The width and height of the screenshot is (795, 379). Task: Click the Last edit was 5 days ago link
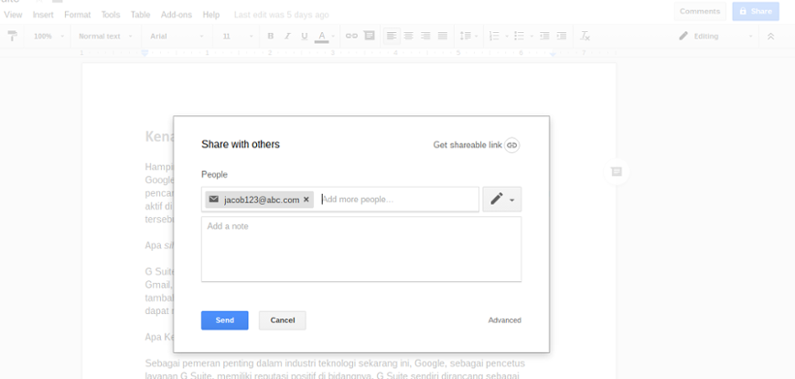pos(282,15)
